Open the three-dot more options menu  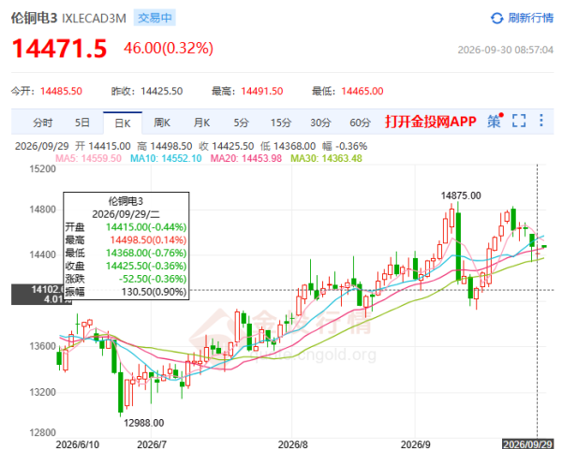[x=541, y=121]
